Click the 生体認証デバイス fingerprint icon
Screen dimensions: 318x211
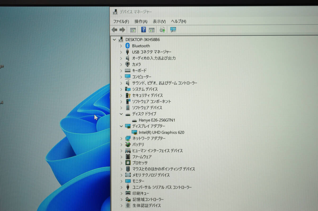[x=128, y=205]
